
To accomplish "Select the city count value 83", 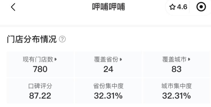I will coord(176,69).
